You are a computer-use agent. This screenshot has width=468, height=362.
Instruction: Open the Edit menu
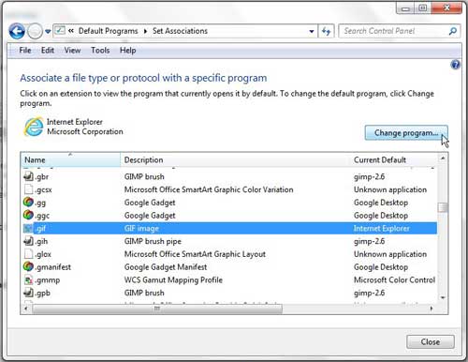click(48, 51)
